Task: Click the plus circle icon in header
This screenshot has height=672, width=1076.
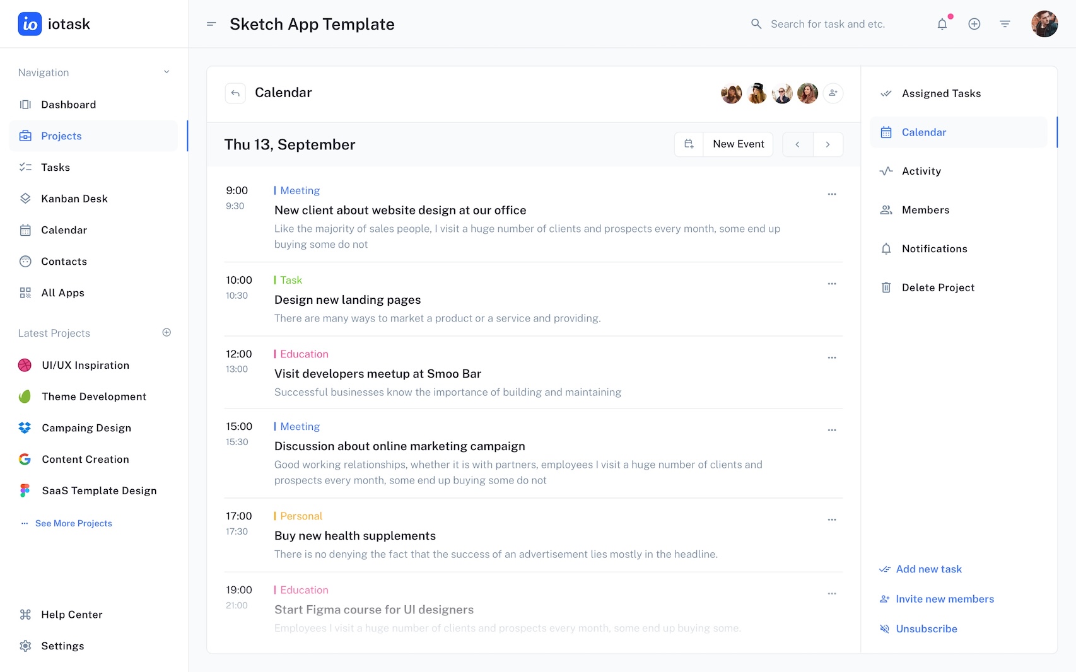Action: [974, 24]
